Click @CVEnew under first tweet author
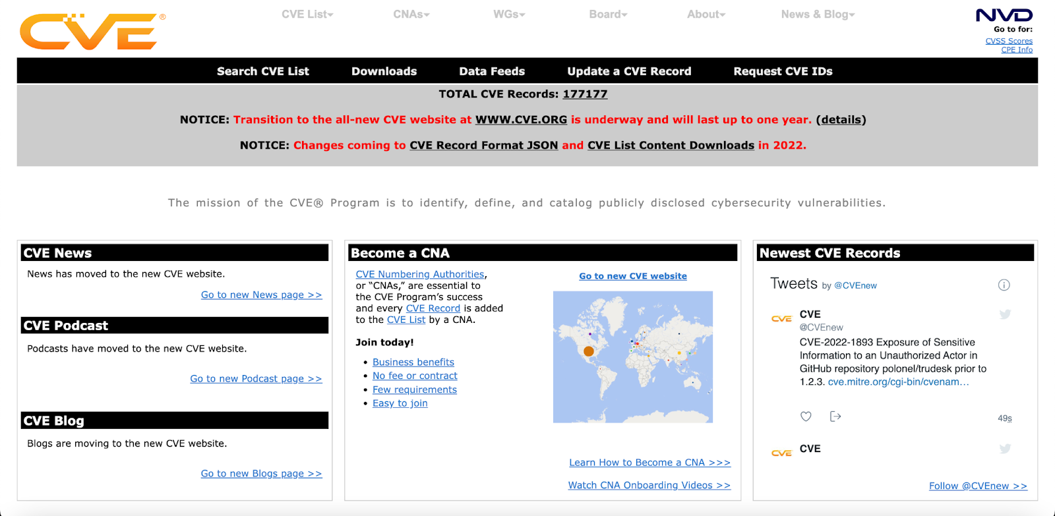Viewport: 1055px width, 516px height. [822, 328]
